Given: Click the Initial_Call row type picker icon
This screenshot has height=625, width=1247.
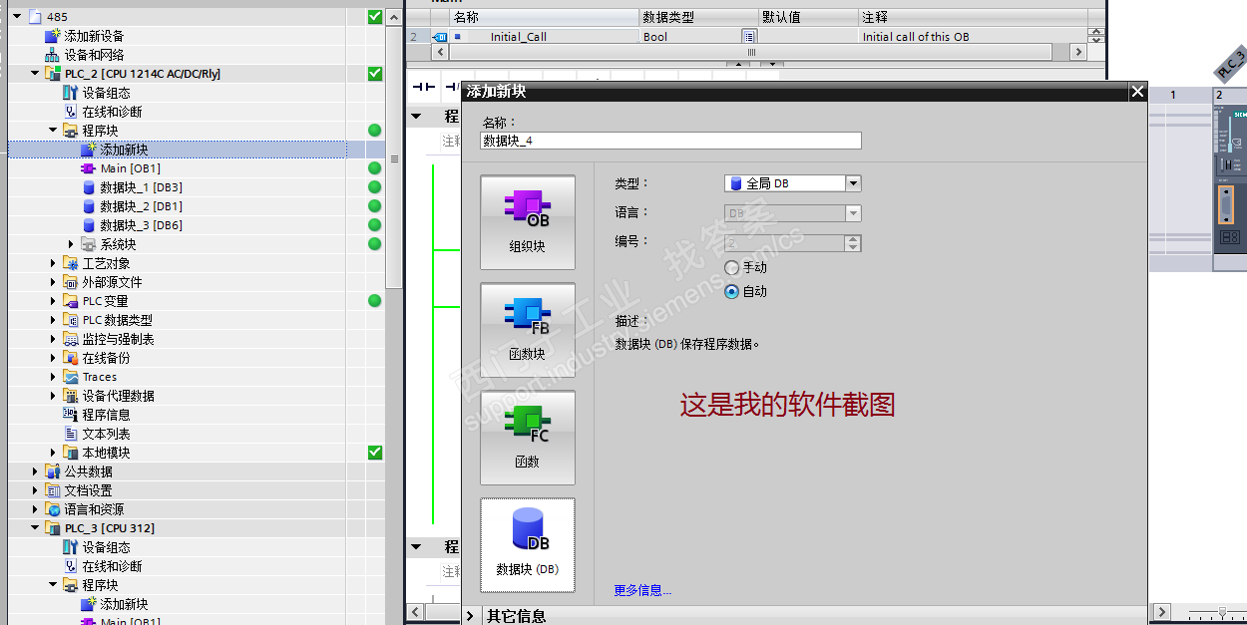Looking at the screenshot, I should click(749, 36).
